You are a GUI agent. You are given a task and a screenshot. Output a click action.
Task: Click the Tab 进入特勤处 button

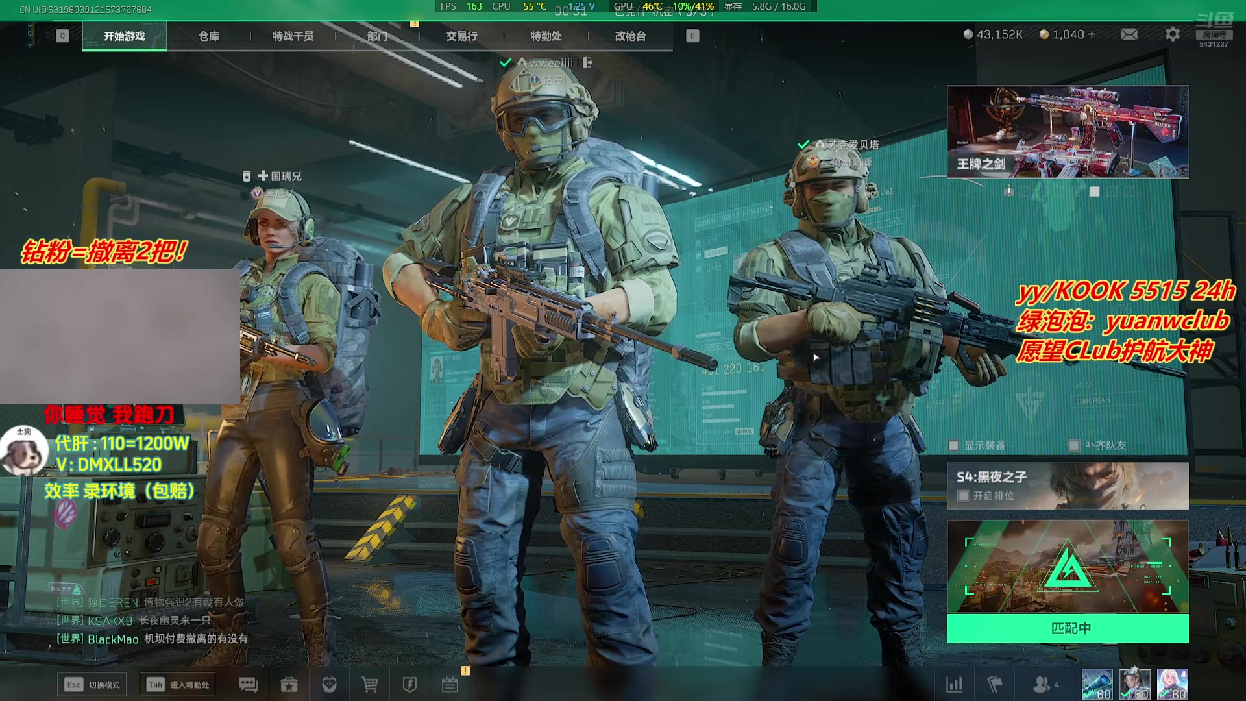point(178,685)
